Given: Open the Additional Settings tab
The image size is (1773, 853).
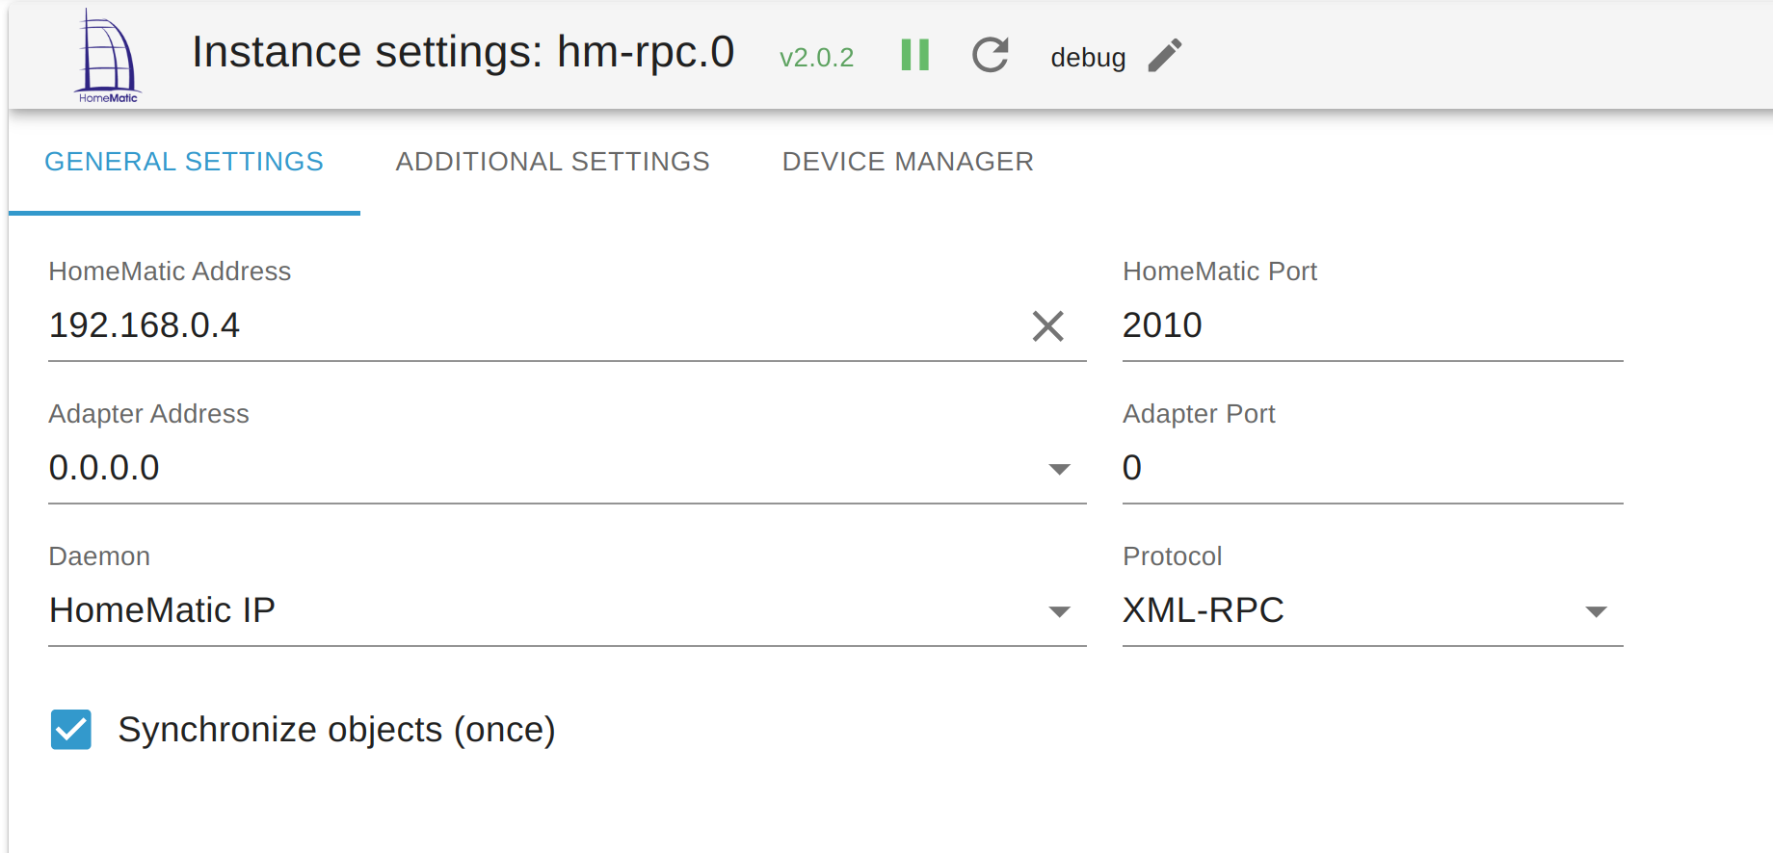Looking at the screenshot, I should (552, 162).
